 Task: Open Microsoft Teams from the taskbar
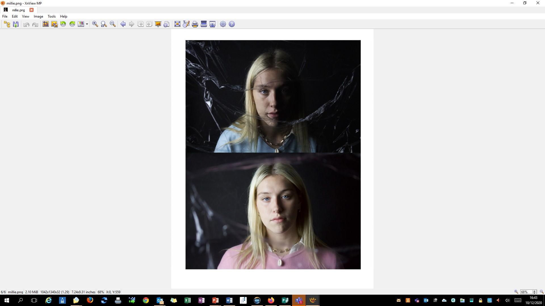point(299,300)
